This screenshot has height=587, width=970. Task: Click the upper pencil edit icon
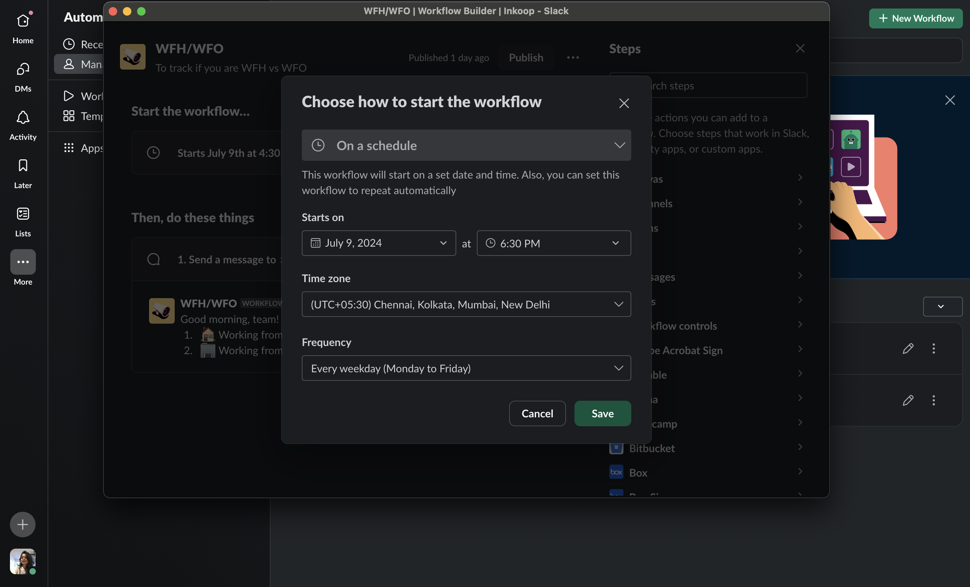(x=908, y=348)
